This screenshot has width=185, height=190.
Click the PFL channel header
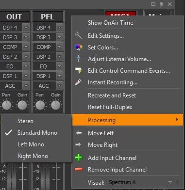pos(48,16)
